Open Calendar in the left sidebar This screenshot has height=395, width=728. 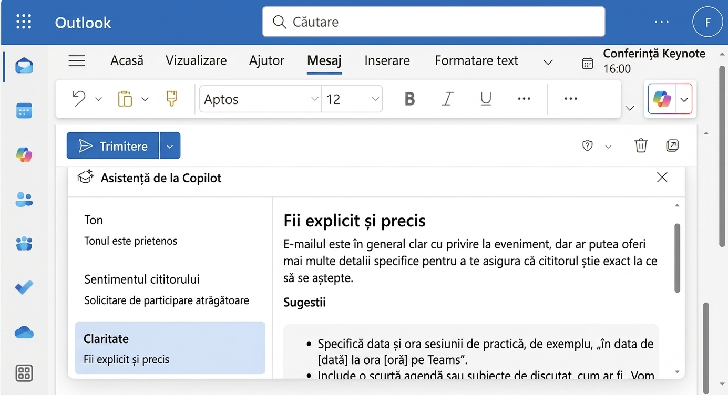(x=24, y=111)
